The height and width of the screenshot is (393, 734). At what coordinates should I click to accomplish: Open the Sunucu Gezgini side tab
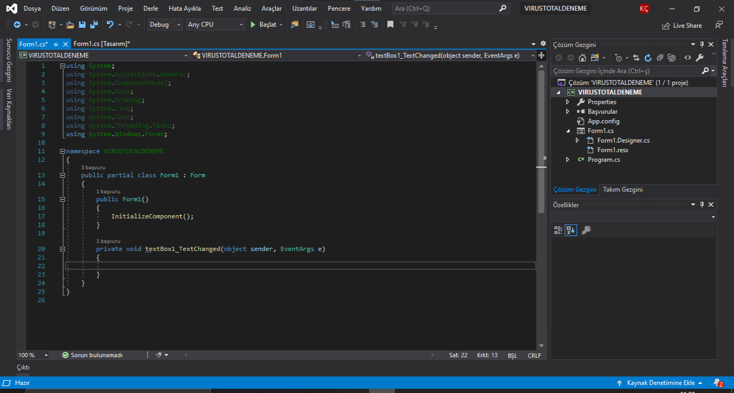(x=9, y=59)
